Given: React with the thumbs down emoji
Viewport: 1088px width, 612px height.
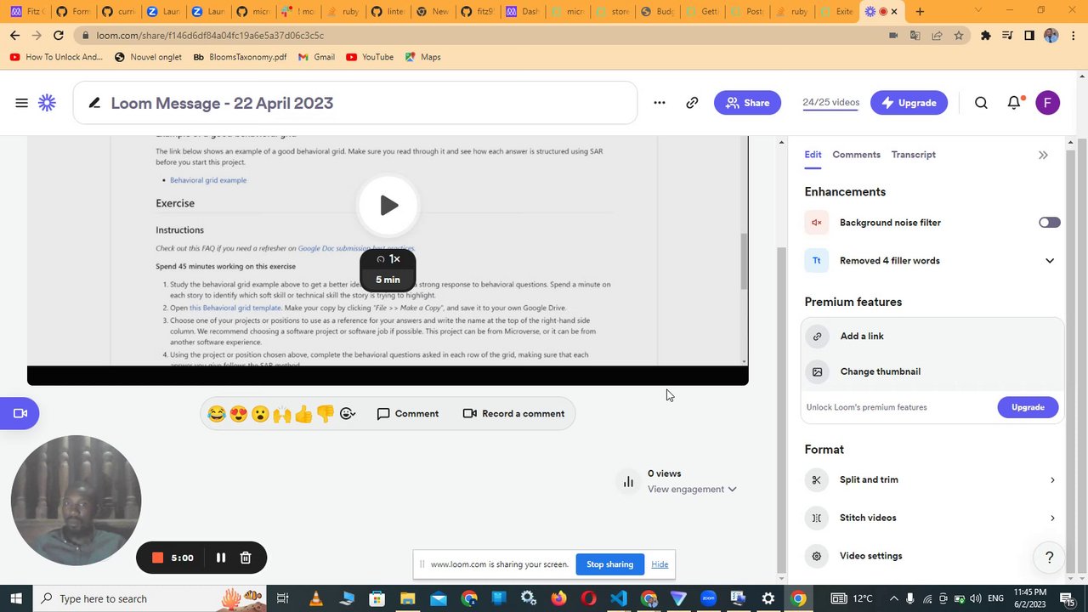Looking at the screenshot, I should coord(326,414).
